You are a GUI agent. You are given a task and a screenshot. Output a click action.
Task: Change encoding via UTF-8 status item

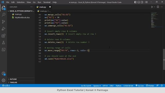click(105, 86)
